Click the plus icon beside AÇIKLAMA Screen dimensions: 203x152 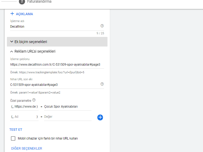point(12,14)
